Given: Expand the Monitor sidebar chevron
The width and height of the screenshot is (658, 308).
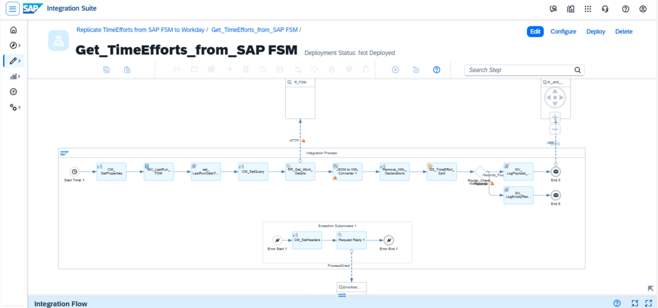Looking at the screenshot, I should [19, 76].
